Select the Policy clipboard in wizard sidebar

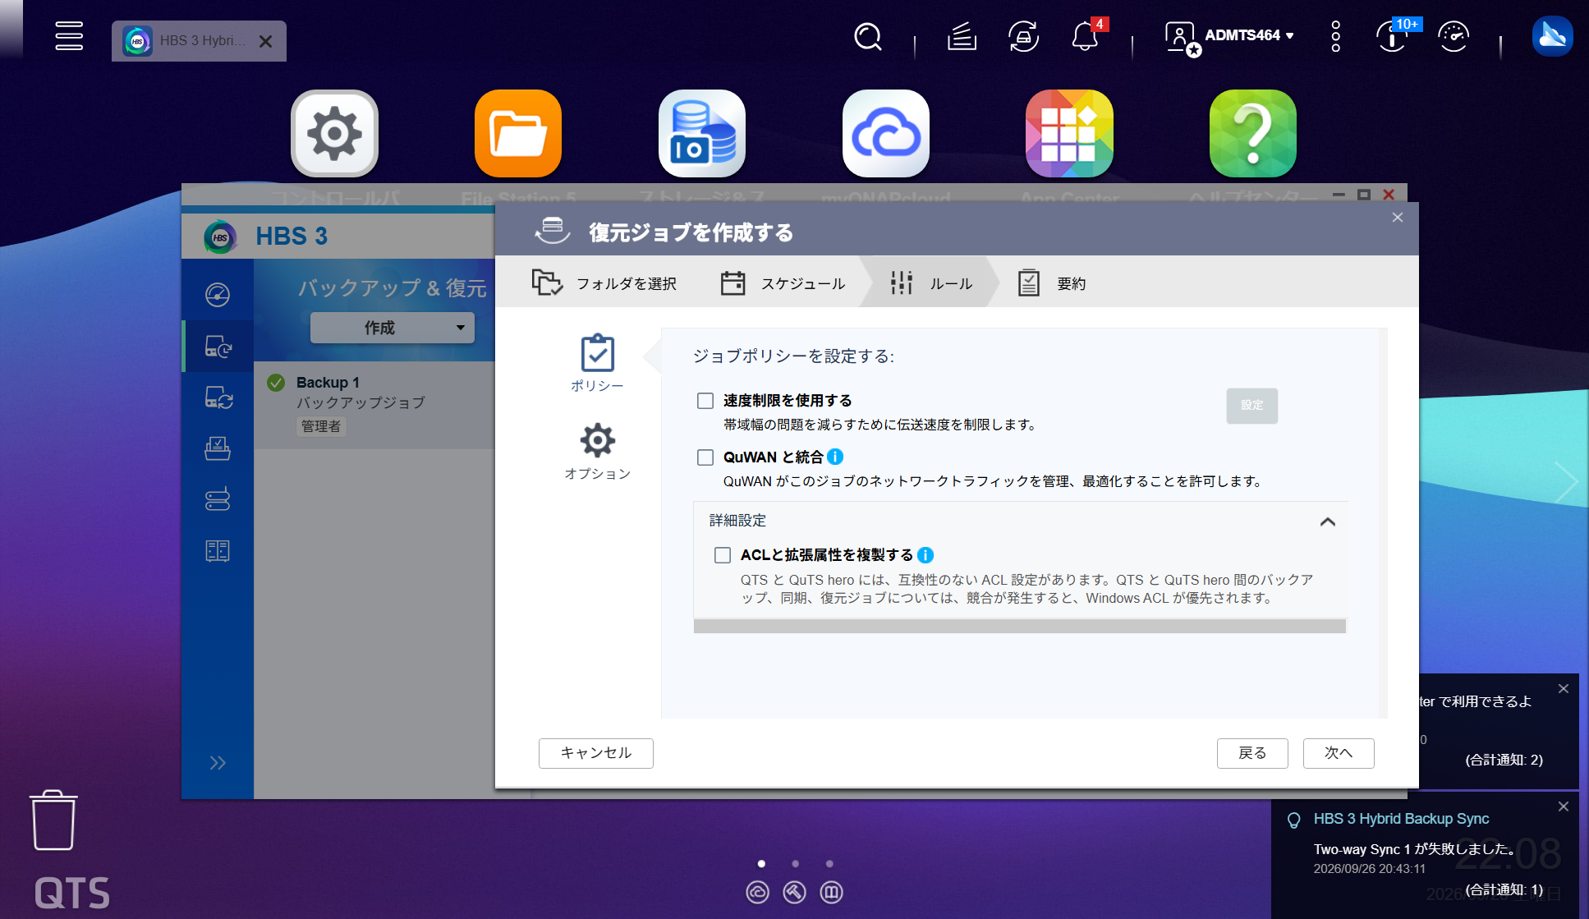click(598, 363)
